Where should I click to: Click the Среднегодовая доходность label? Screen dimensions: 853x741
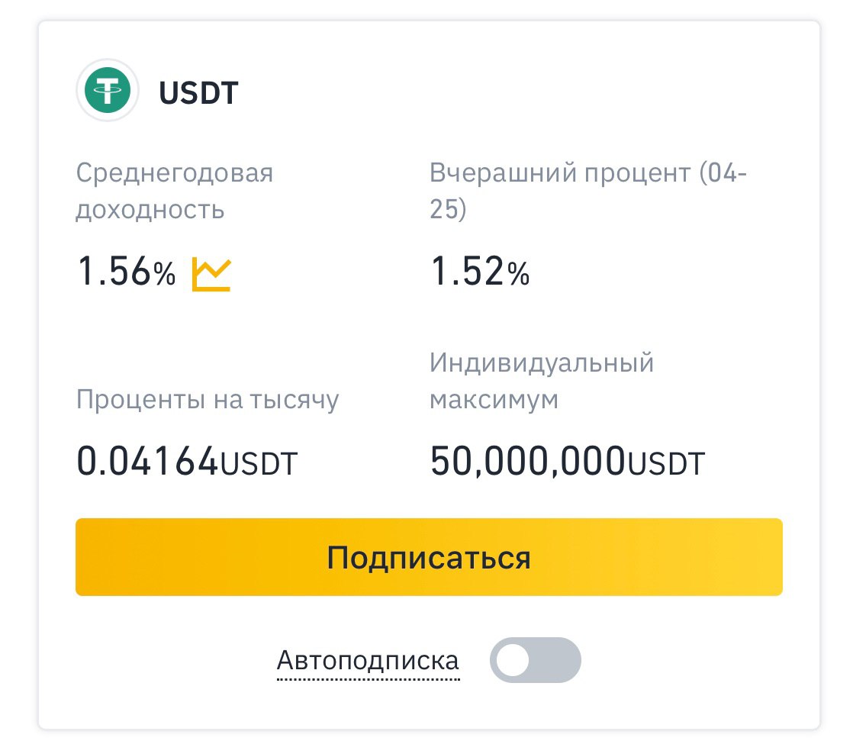(x=174, y=191)
